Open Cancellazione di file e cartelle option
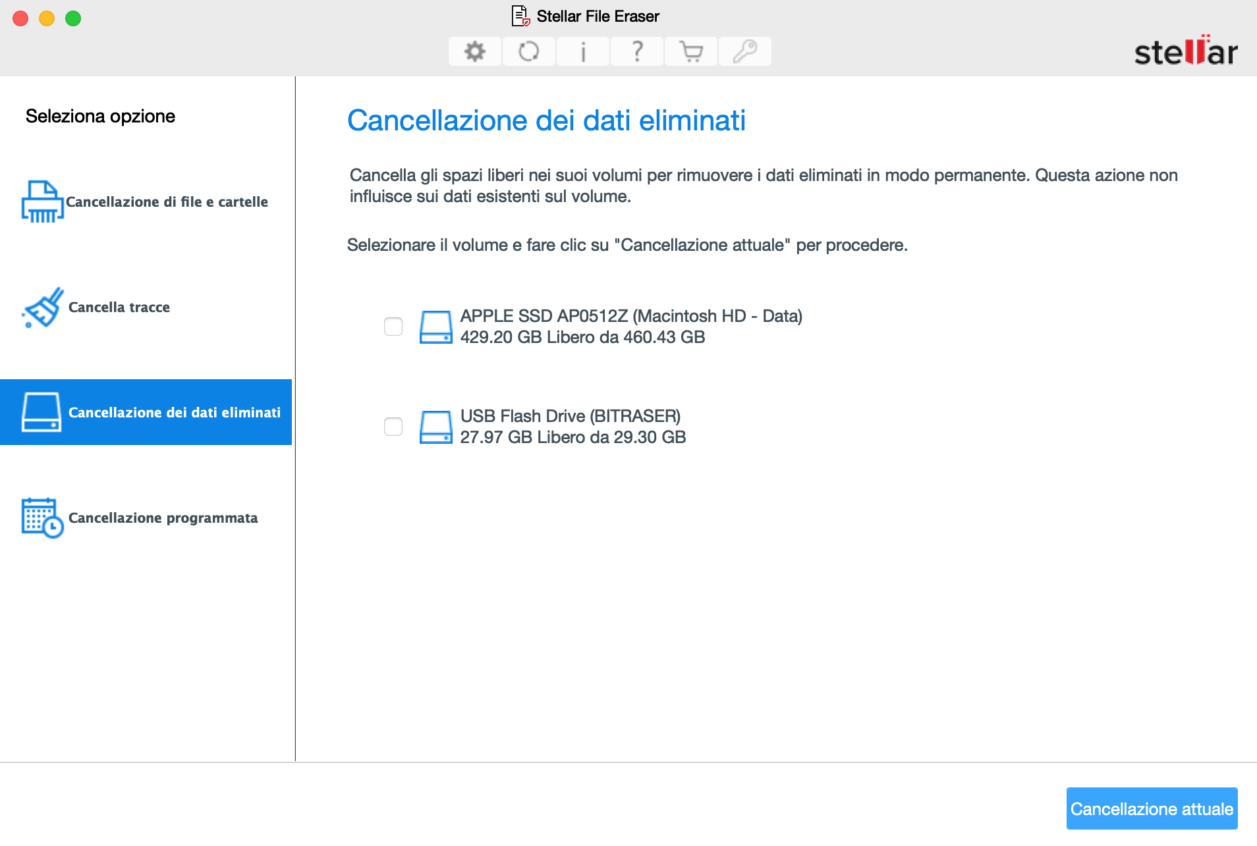Image resolution: width=1257 pixels, height=846 pixels. tap(146, 201)
